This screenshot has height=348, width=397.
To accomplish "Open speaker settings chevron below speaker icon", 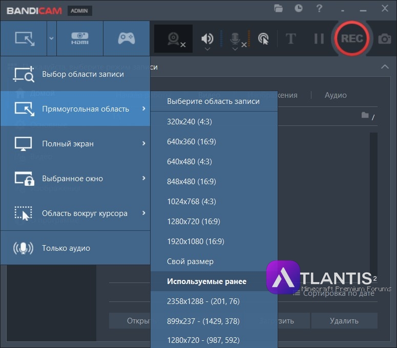I will tap(207, 49).
